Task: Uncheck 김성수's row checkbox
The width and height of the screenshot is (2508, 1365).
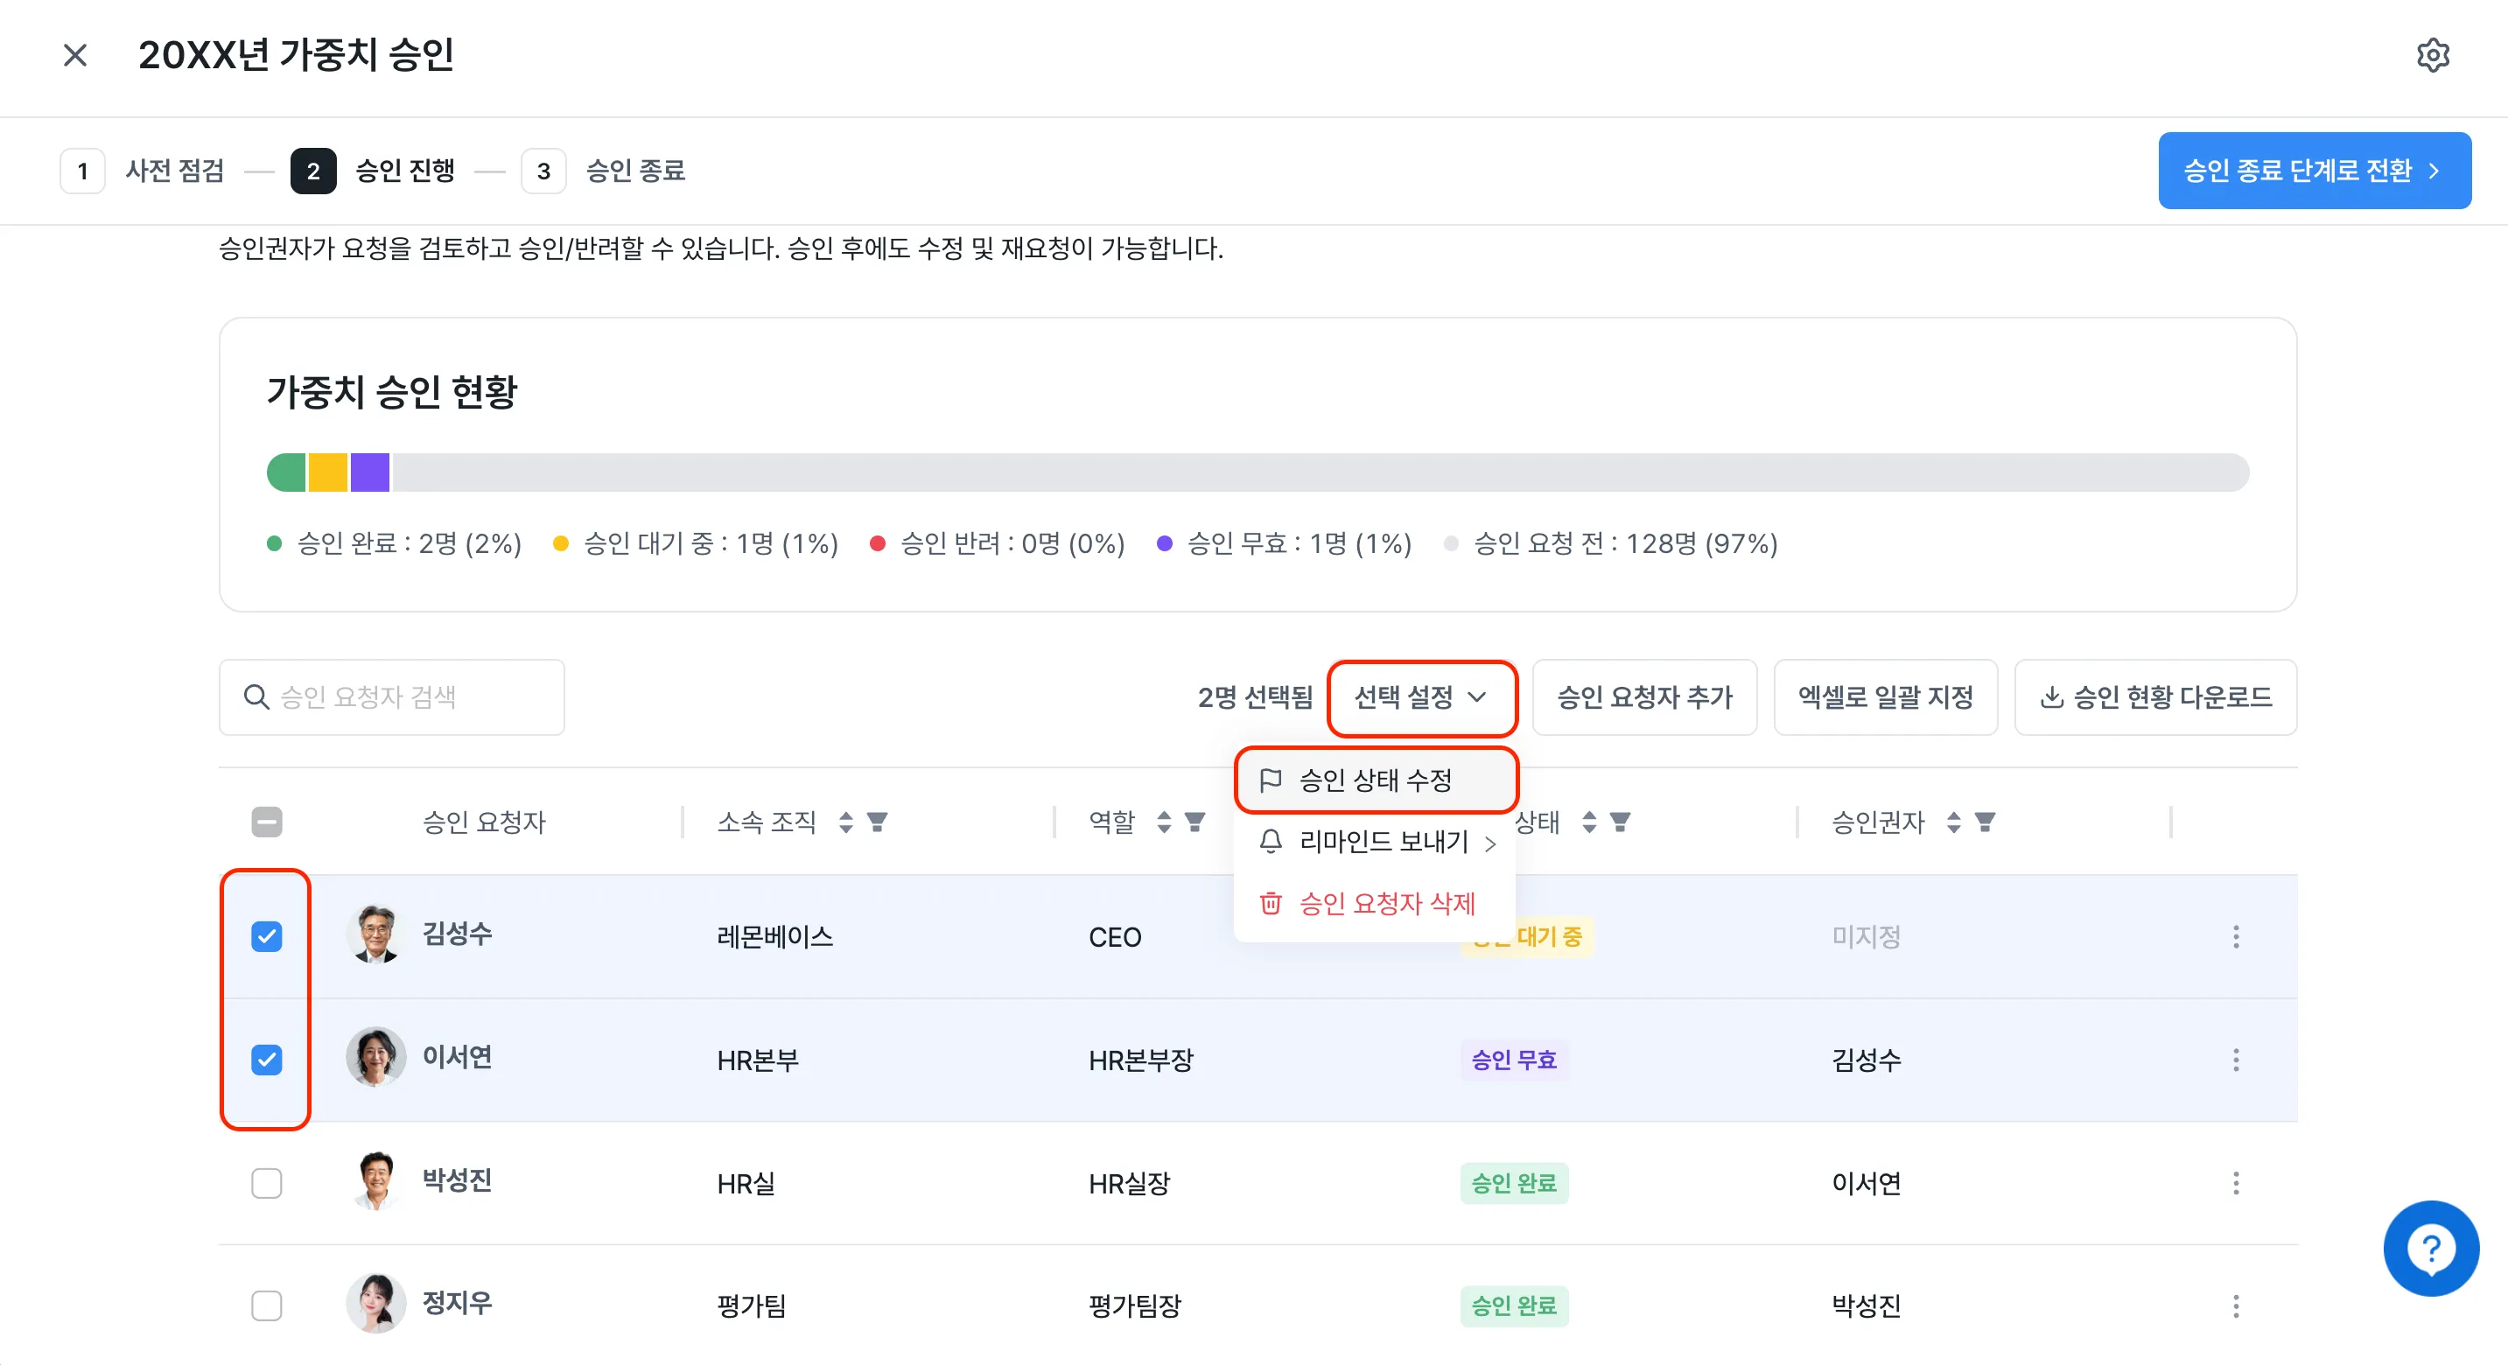Action: point(267,936)
